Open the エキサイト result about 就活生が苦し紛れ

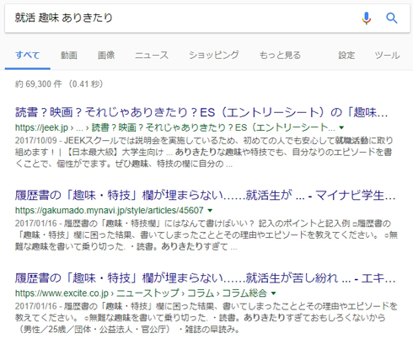click(205, 278)
